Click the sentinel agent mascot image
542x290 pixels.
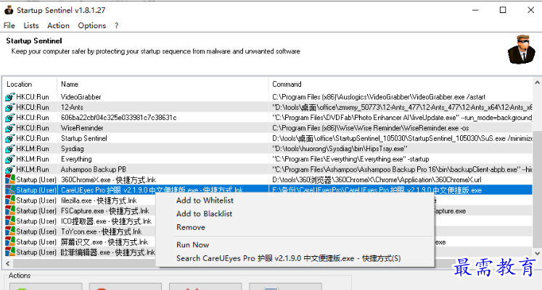point(522,50)
